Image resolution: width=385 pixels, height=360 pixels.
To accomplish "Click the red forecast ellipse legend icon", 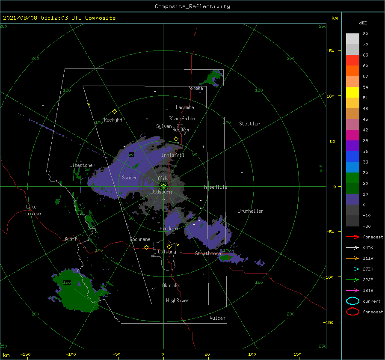I will [x=352, y=312].
